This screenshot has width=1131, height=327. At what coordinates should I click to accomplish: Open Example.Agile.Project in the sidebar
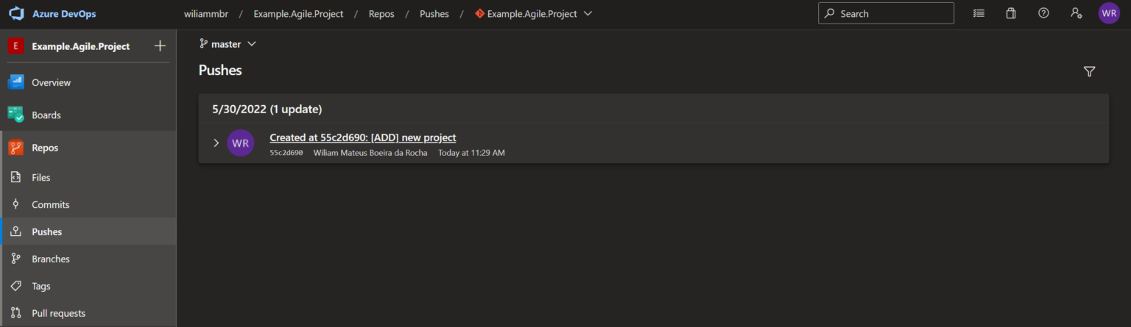click(x=80, y=46)
